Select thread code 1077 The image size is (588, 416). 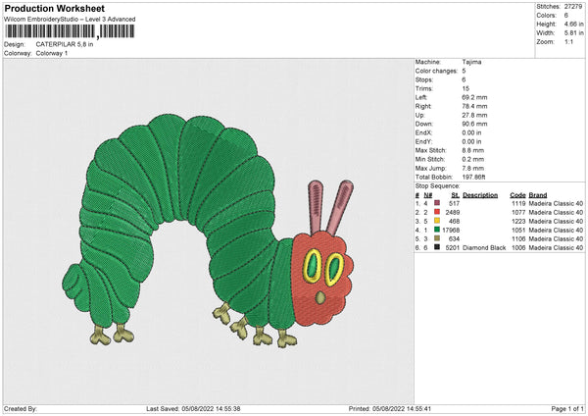[518, 213]
